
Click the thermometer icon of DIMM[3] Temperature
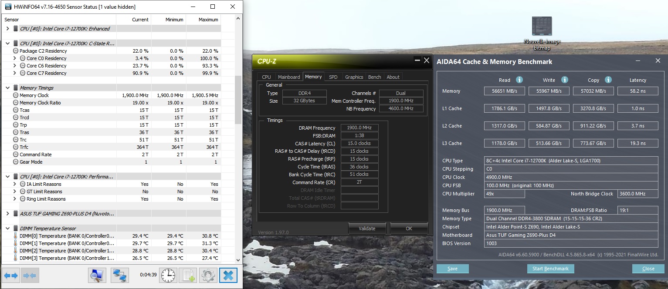[16, 258]
